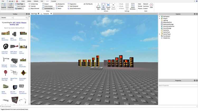Show the Breakpoints window

point(60,4)
